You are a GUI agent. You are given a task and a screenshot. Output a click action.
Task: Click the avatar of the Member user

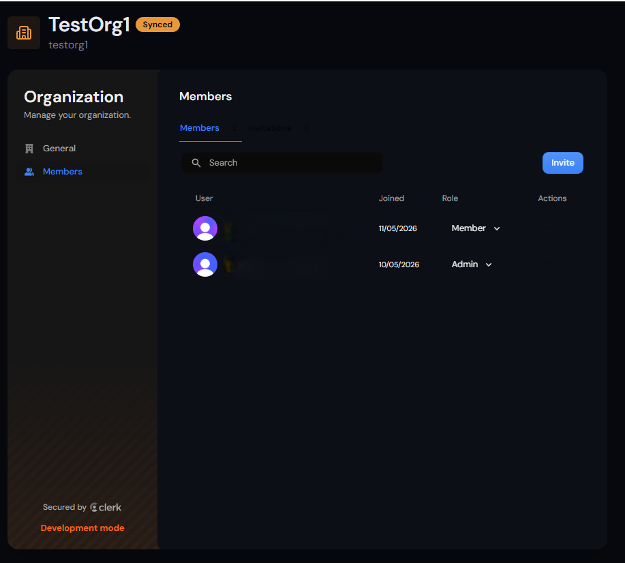pos(205,228)
